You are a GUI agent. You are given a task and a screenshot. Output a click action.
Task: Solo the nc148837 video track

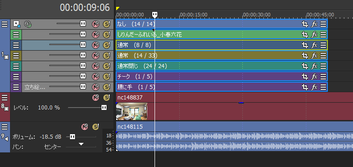coord(107,98)
